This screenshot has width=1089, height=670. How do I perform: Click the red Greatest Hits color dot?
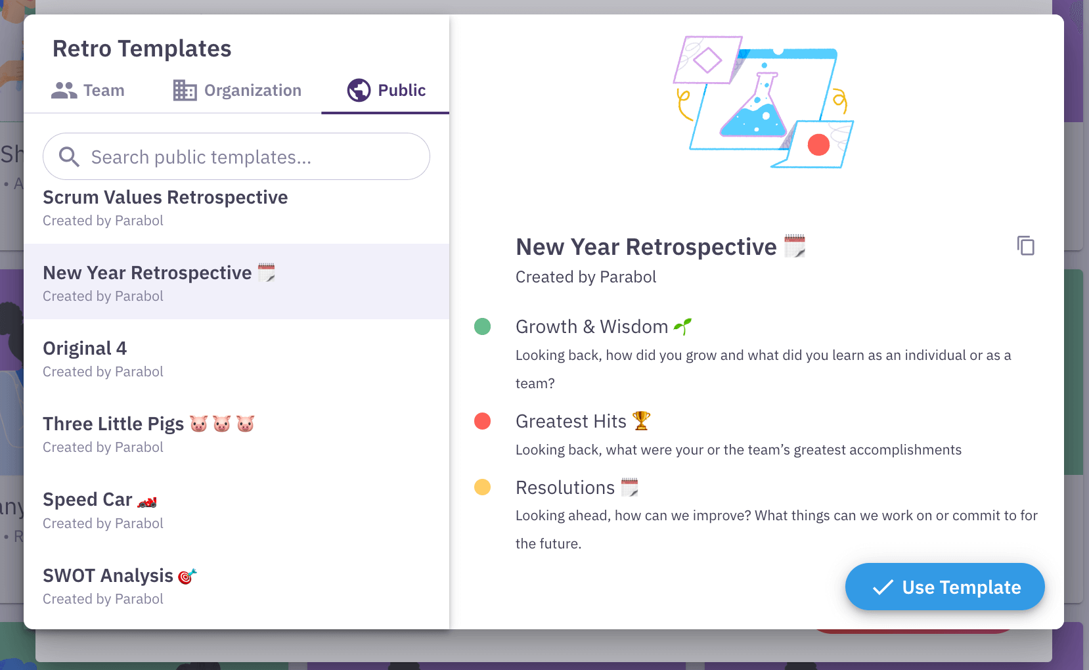[x=482, y=421]
